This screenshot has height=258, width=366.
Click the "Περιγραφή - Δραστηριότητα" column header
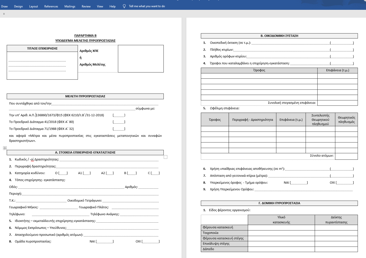pyautogui.click(x=252, y=120)
